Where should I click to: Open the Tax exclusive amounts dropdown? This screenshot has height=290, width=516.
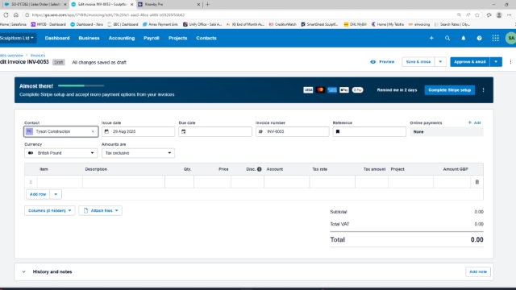[x=138, y=153]
